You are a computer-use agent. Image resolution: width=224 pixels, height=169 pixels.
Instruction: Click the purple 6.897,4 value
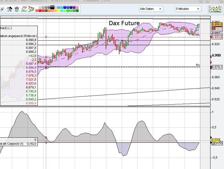coord(31,64)
